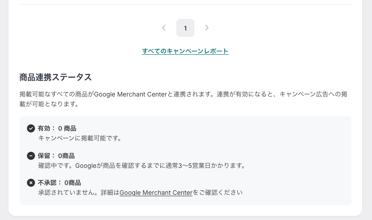This screenshot has height=220, width=372.
Task: Click the キャンペーンに掲載可能です description text
Action: click(80, 138)
